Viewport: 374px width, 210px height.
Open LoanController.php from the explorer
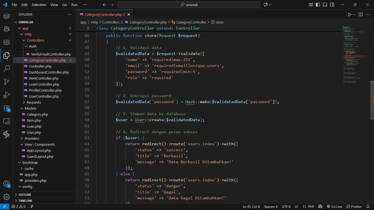(44, 84)
